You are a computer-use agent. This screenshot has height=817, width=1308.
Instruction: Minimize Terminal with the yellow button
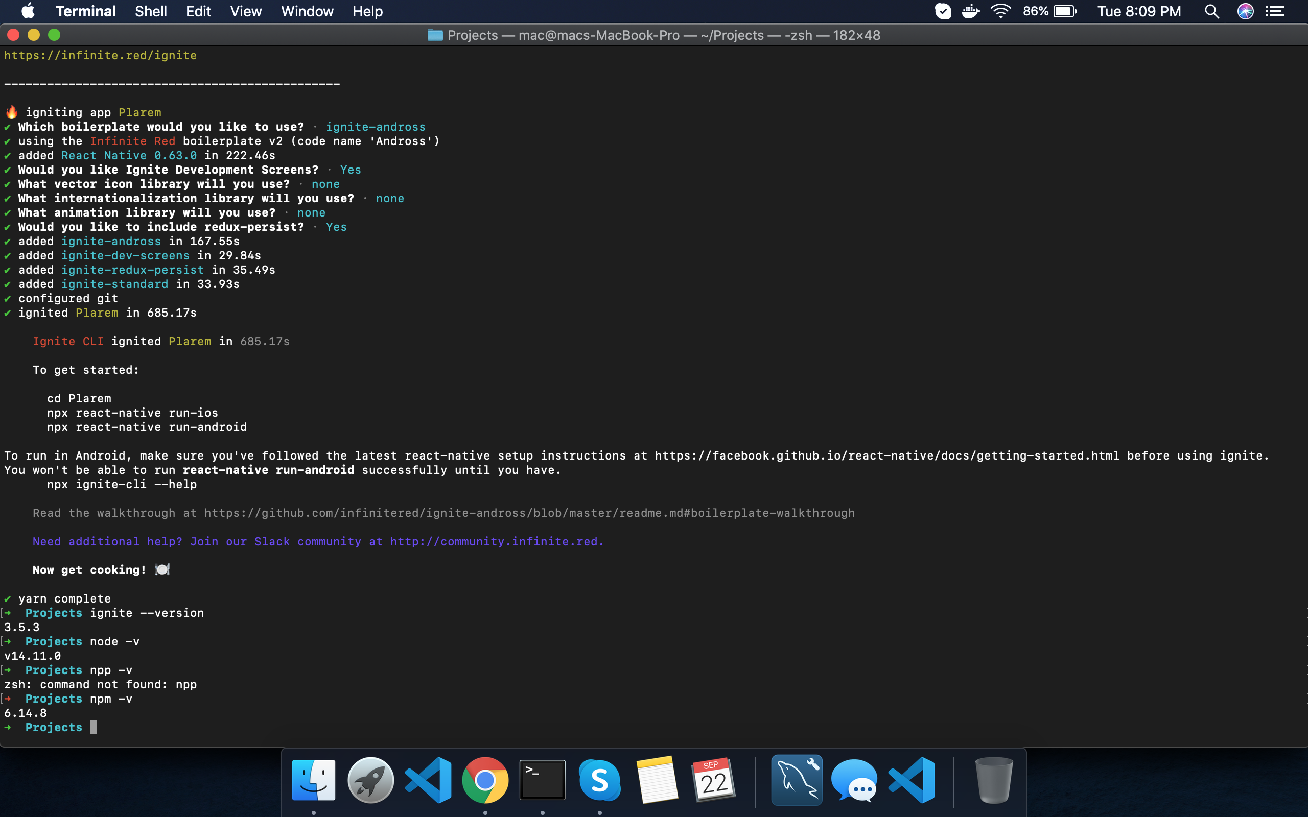coord(34,35)
